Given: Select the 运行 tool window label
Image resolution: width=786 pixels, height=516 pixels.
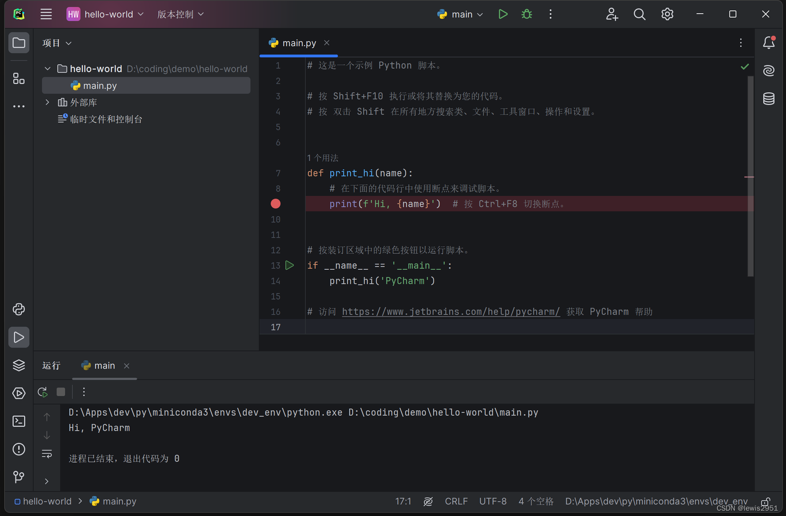Looking at the screenshot, I should pos(51,366).
